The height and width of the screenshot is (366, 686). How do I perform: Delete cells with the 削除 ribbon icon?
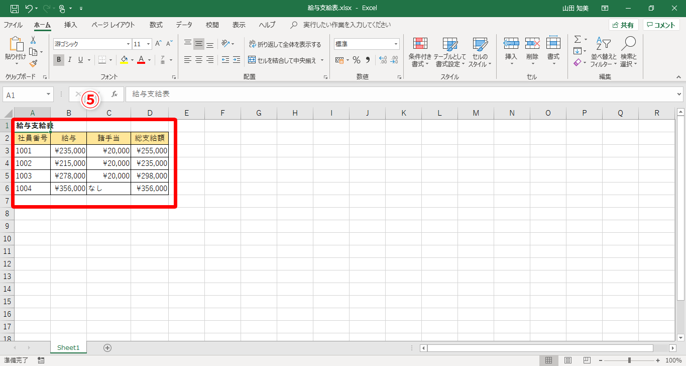pyautogui.click(x=532, y=51)
